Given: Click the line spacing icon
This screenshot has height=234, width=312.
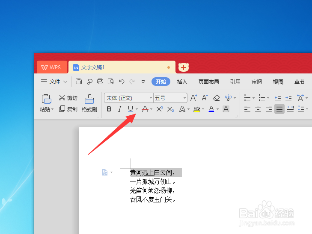Looking at the screenshot, I should coord(301,109).
